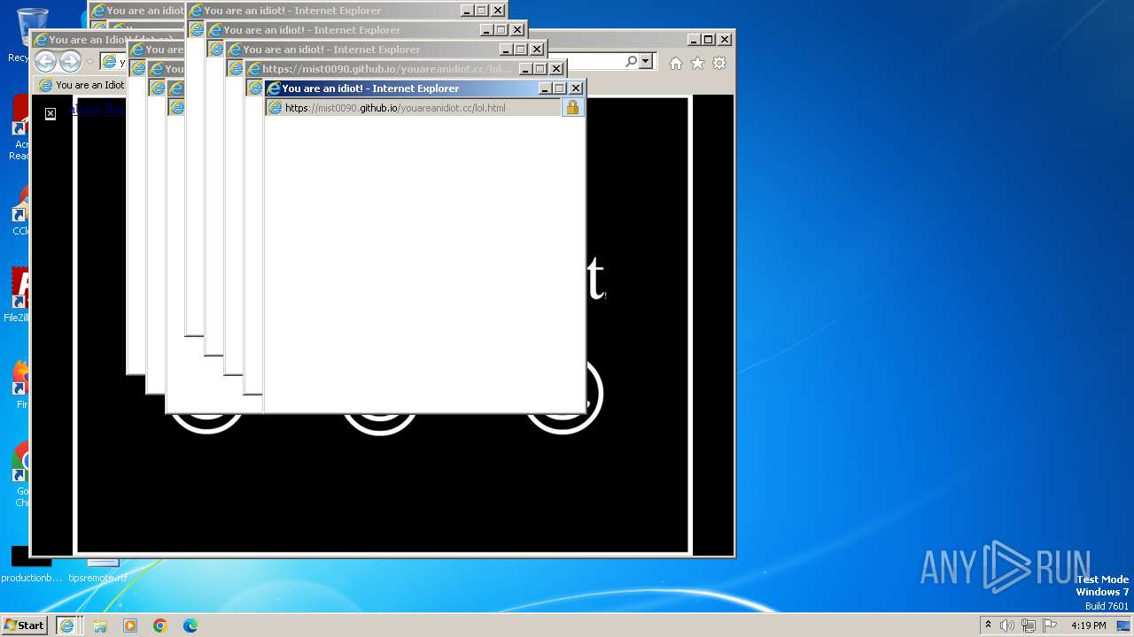Minimize the main Internet Explorer window
Screen dimensions: 1134x637
694,40
